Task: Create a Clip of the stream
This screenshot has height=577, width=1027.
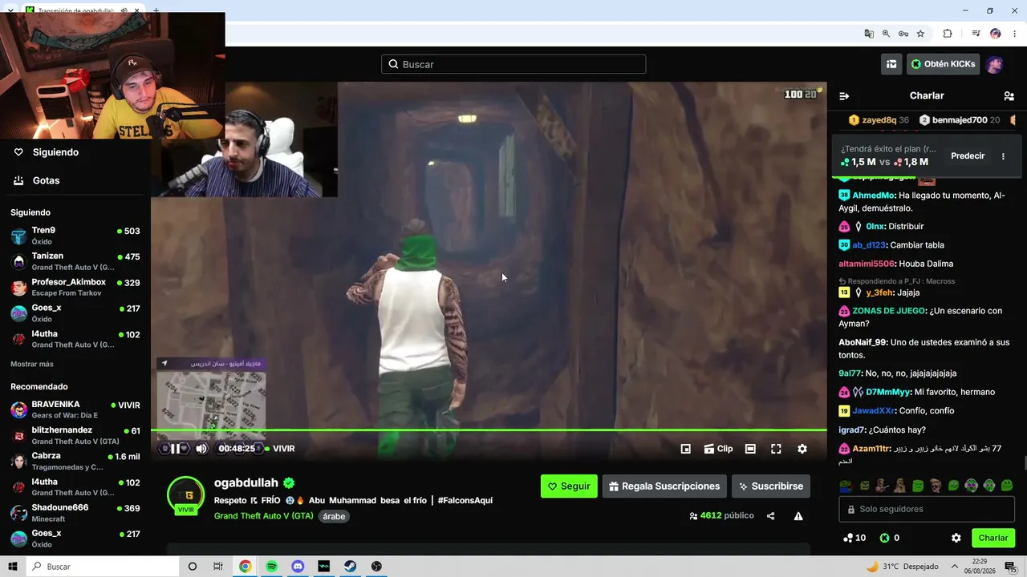Action: [x=719, y=449]
